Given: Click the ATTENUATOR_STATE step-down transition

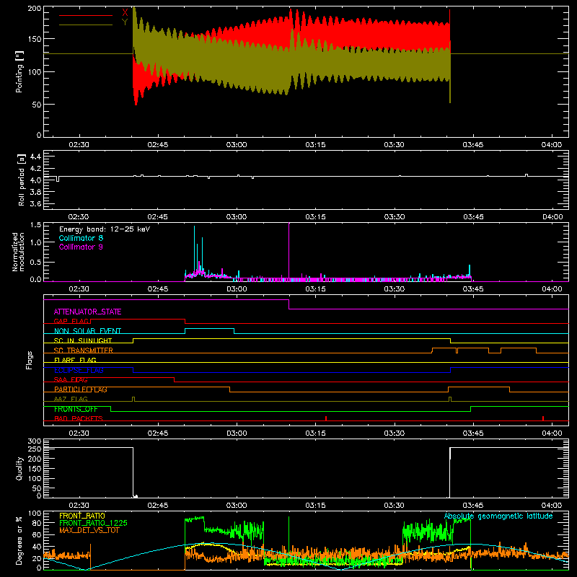Looking at the screenshot, I should coord(289,304).
